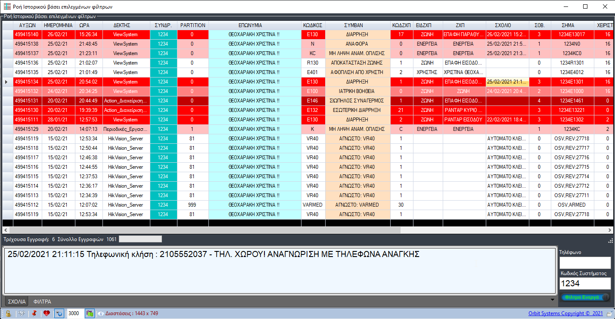Click the small box icon at bottom-right corner
615x319 pixels.
point(609,313)
